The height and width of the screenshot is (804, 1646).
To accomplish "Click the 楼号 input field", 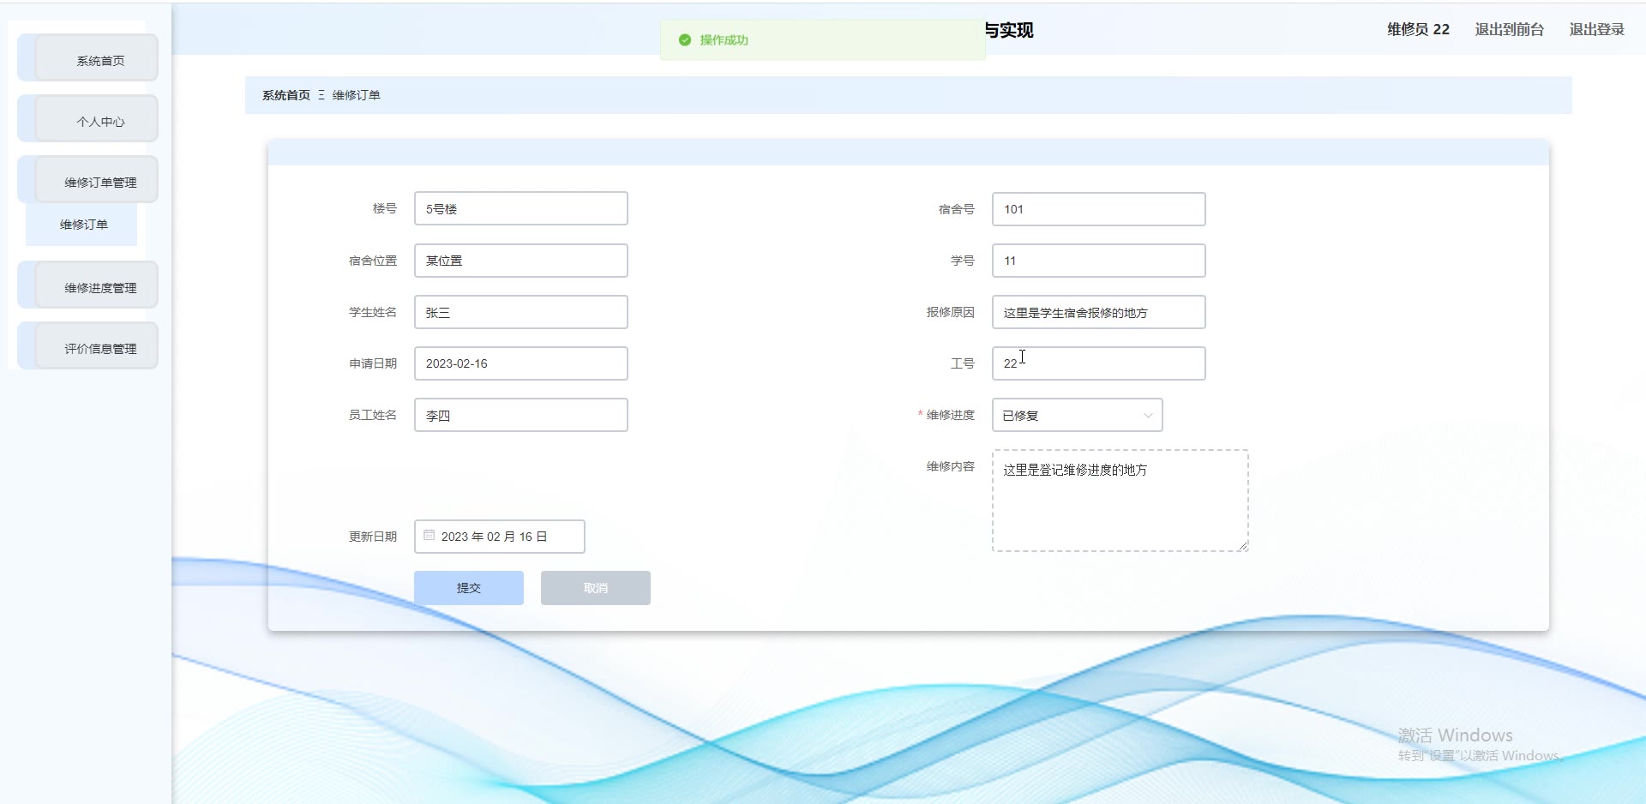I will tap(521, 209).
